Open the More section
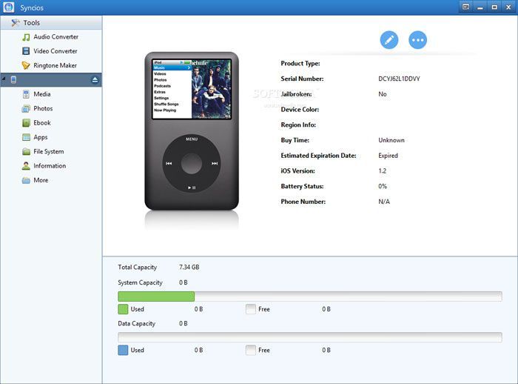 coord(35,180)
